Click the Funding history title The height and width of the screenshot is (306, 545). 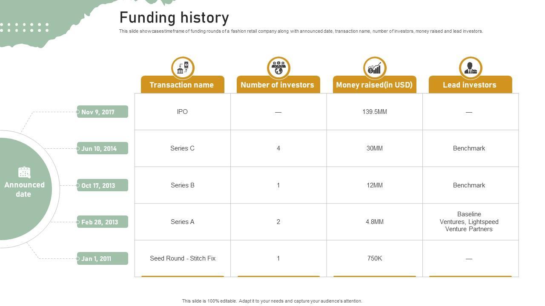tap(174, 18)
